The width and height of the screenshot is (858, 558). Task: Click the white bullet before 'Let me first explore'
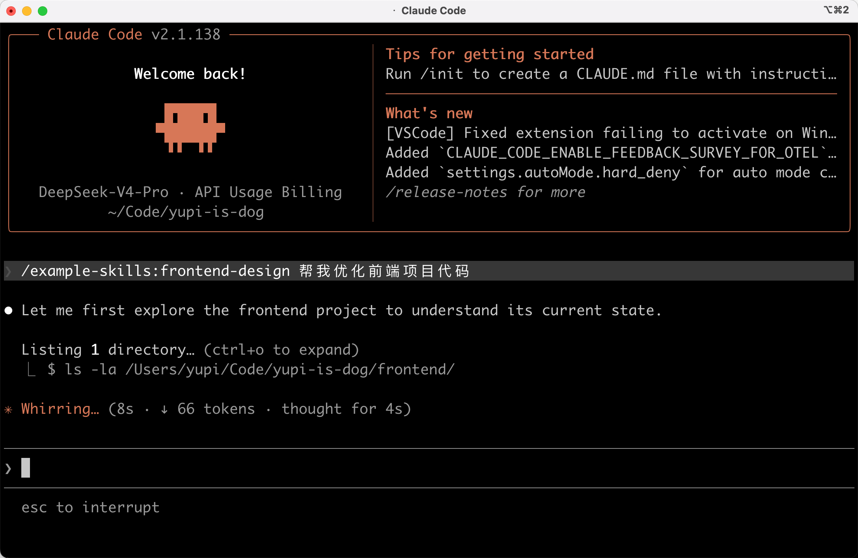[9, 311]
